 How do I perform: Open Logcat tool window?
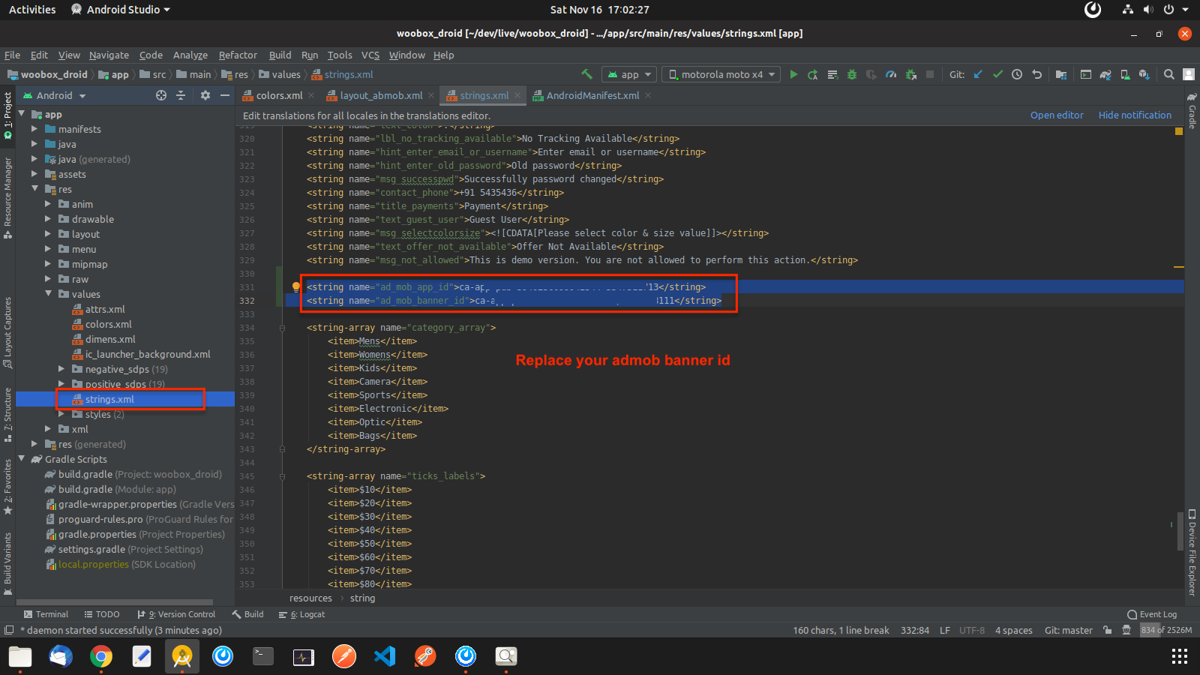(x=301, y=614)
